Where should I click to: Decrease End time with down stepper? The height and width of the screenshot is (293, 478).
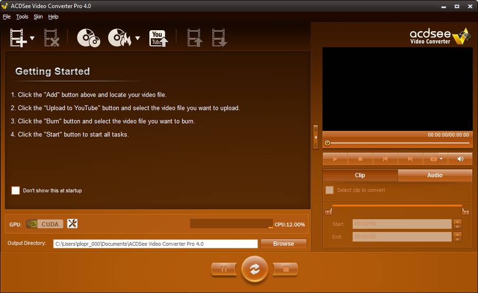pyautogui.click(x=457, y=239)
